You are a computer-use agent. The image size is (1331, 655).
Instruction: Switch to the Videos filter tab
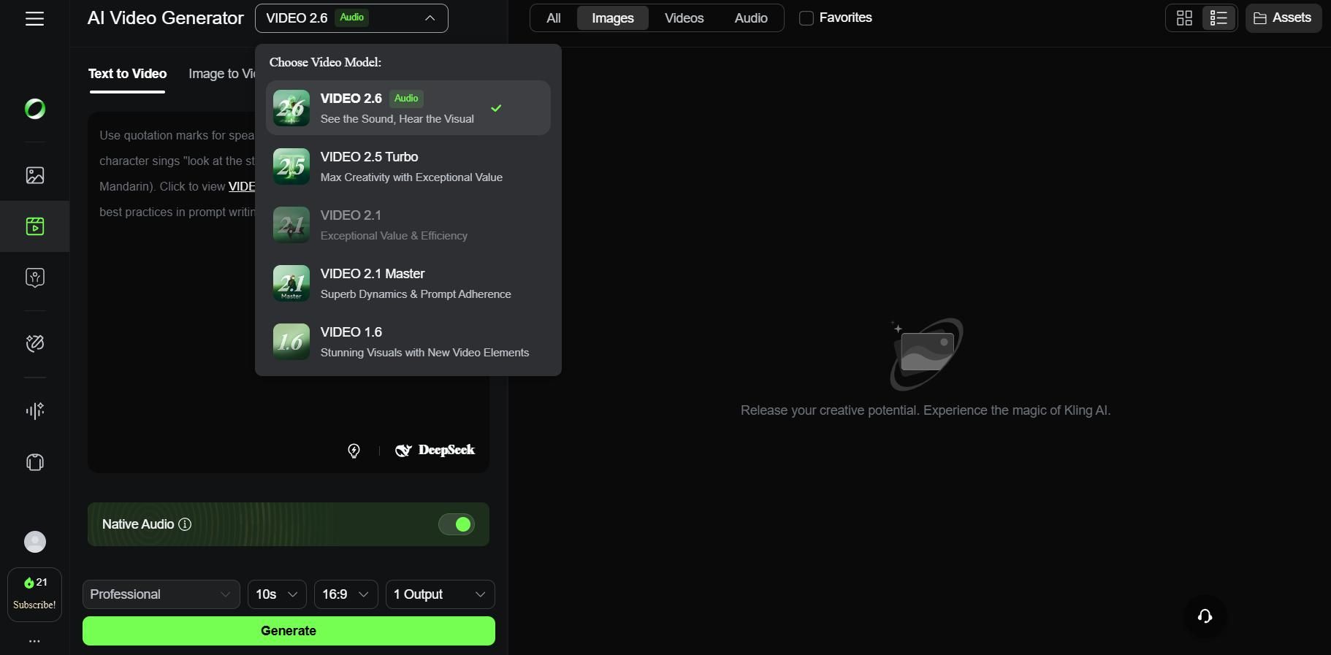(684, 18)
